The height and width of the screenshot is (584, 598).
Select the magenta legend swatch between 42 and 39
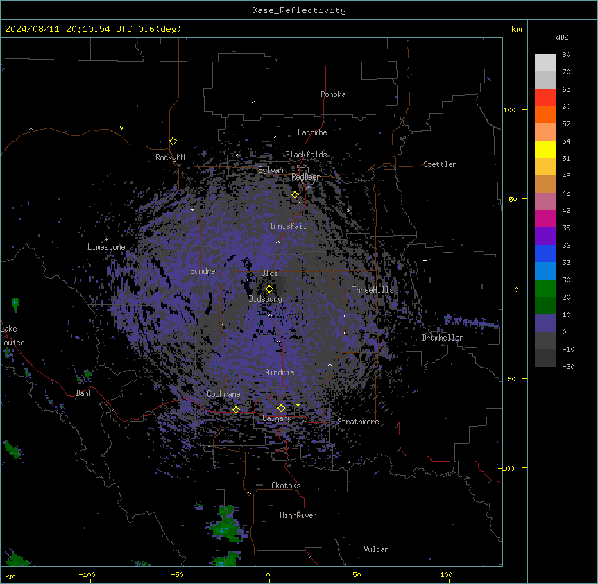[545, 218]
